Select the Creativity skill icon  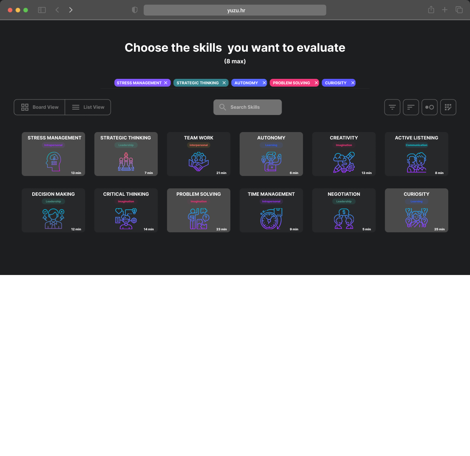(x=344, y=162)
